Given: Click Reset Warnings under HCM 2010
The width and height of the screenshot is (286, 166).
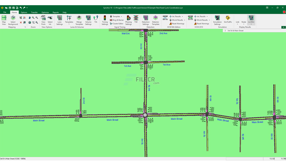Looking at the screenshot, I should [x=201, y=24].
